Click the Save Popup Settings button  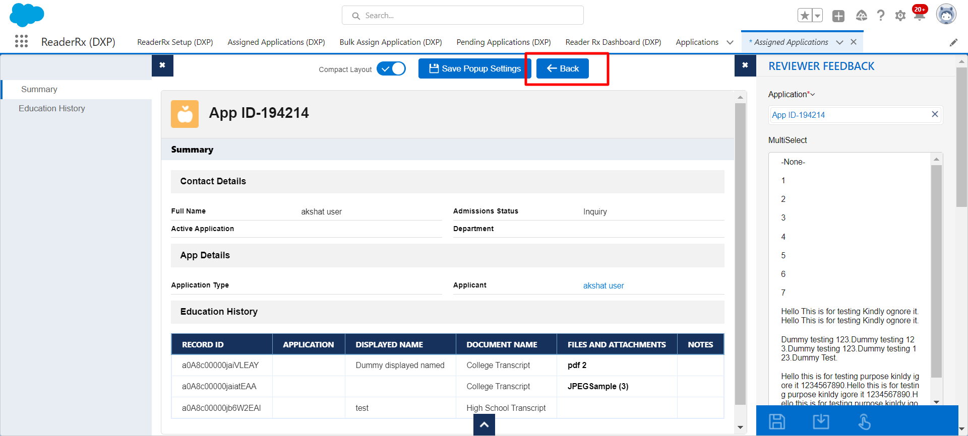click(474, 68)
